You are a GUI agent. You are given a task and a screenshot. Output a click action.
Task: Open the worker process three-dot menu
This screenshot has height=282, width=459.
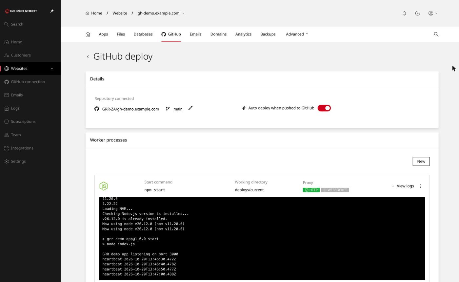tap(421, 186)
